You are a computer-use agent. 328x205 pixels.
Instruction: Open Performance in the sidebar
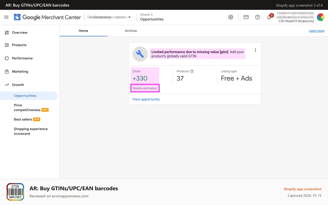[x=22, y=58]
